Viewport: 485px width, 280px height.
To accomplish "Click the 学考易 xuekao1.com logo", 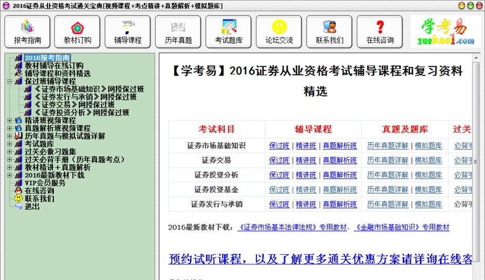I will pyautogui.click(x=446, y=32).
